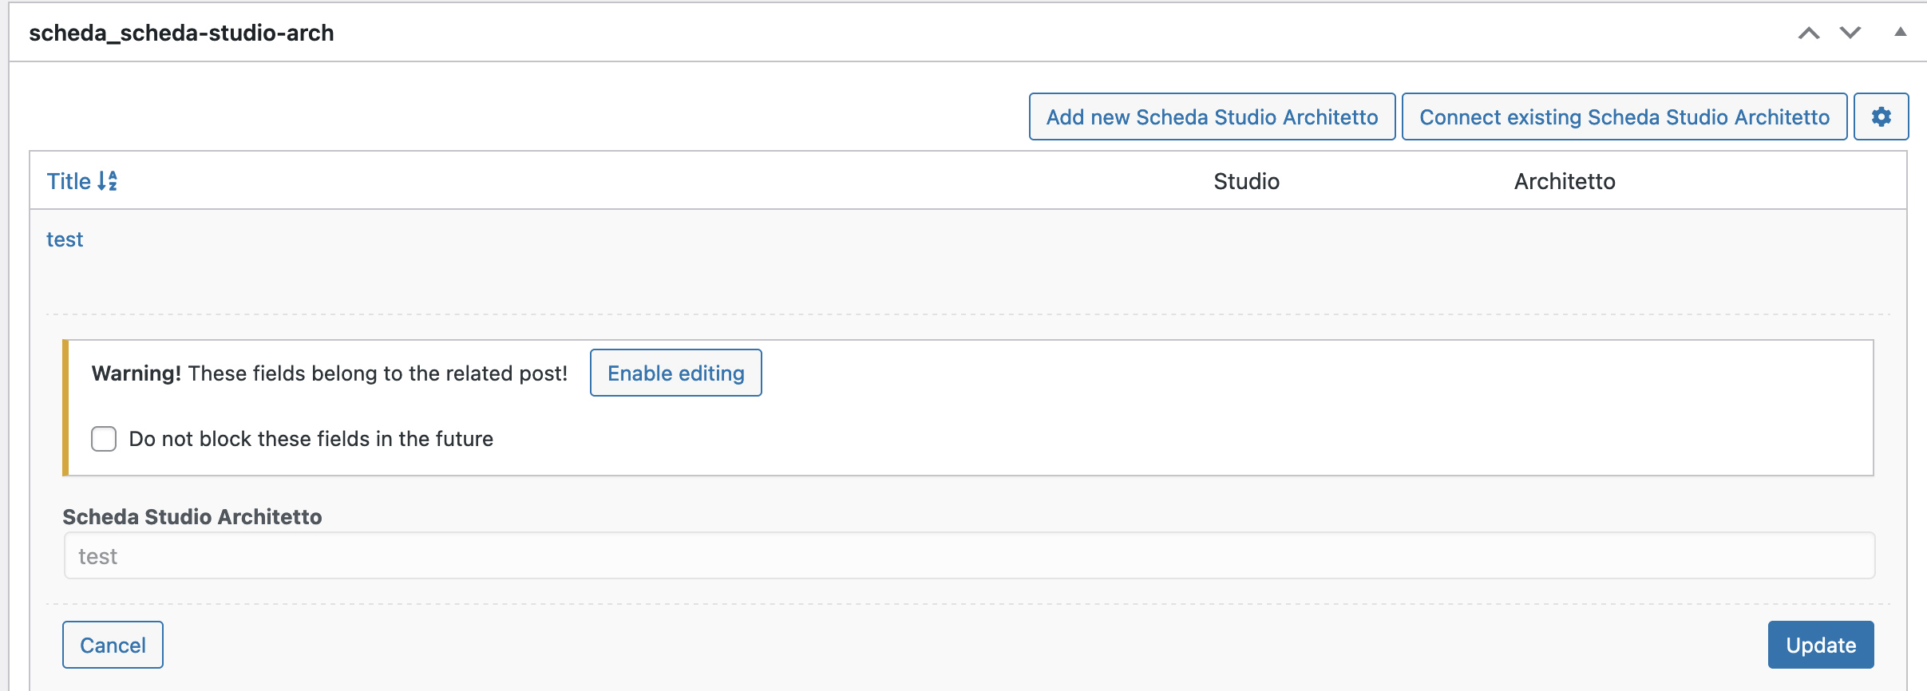Viewport: 1927px width, 691px height.
Task: Move the scheda_scheda-studio-arch metabox down
Action: pos(1850,33)
